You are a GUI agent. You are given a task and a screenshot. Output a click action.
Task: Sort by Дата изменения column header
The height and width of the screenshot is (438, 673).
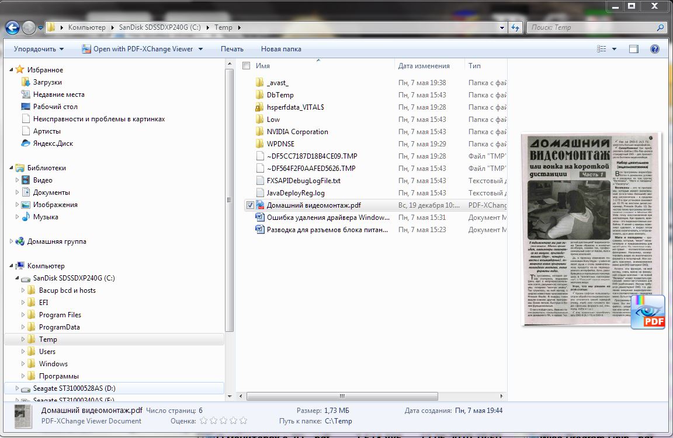[x=424, y=66]
